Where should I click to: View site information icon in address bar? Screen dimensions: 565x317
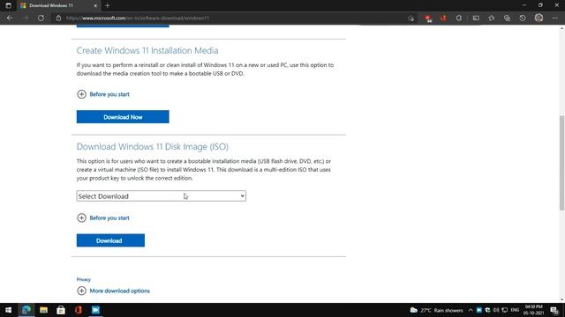[x=58, y=18]
